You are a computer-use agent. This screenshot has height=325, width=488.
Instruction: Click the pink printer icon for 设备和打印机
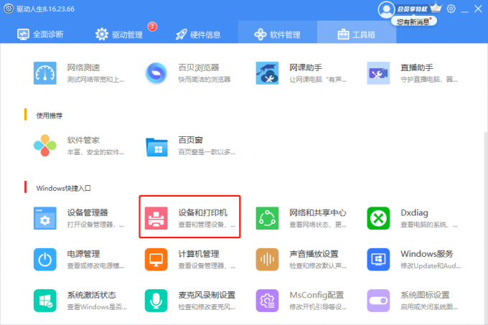click(156, 218)
